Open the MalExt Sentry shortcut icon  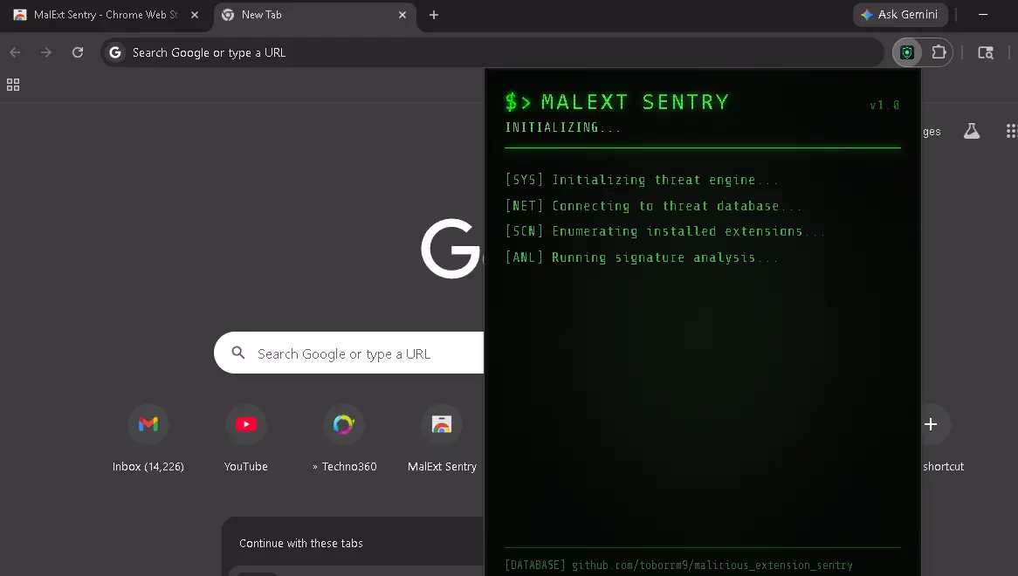pyautogui.click(x=442, y=424)
